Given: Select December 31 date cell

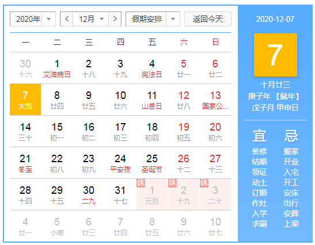Looking at the screenshot, I should pos(120,194).
